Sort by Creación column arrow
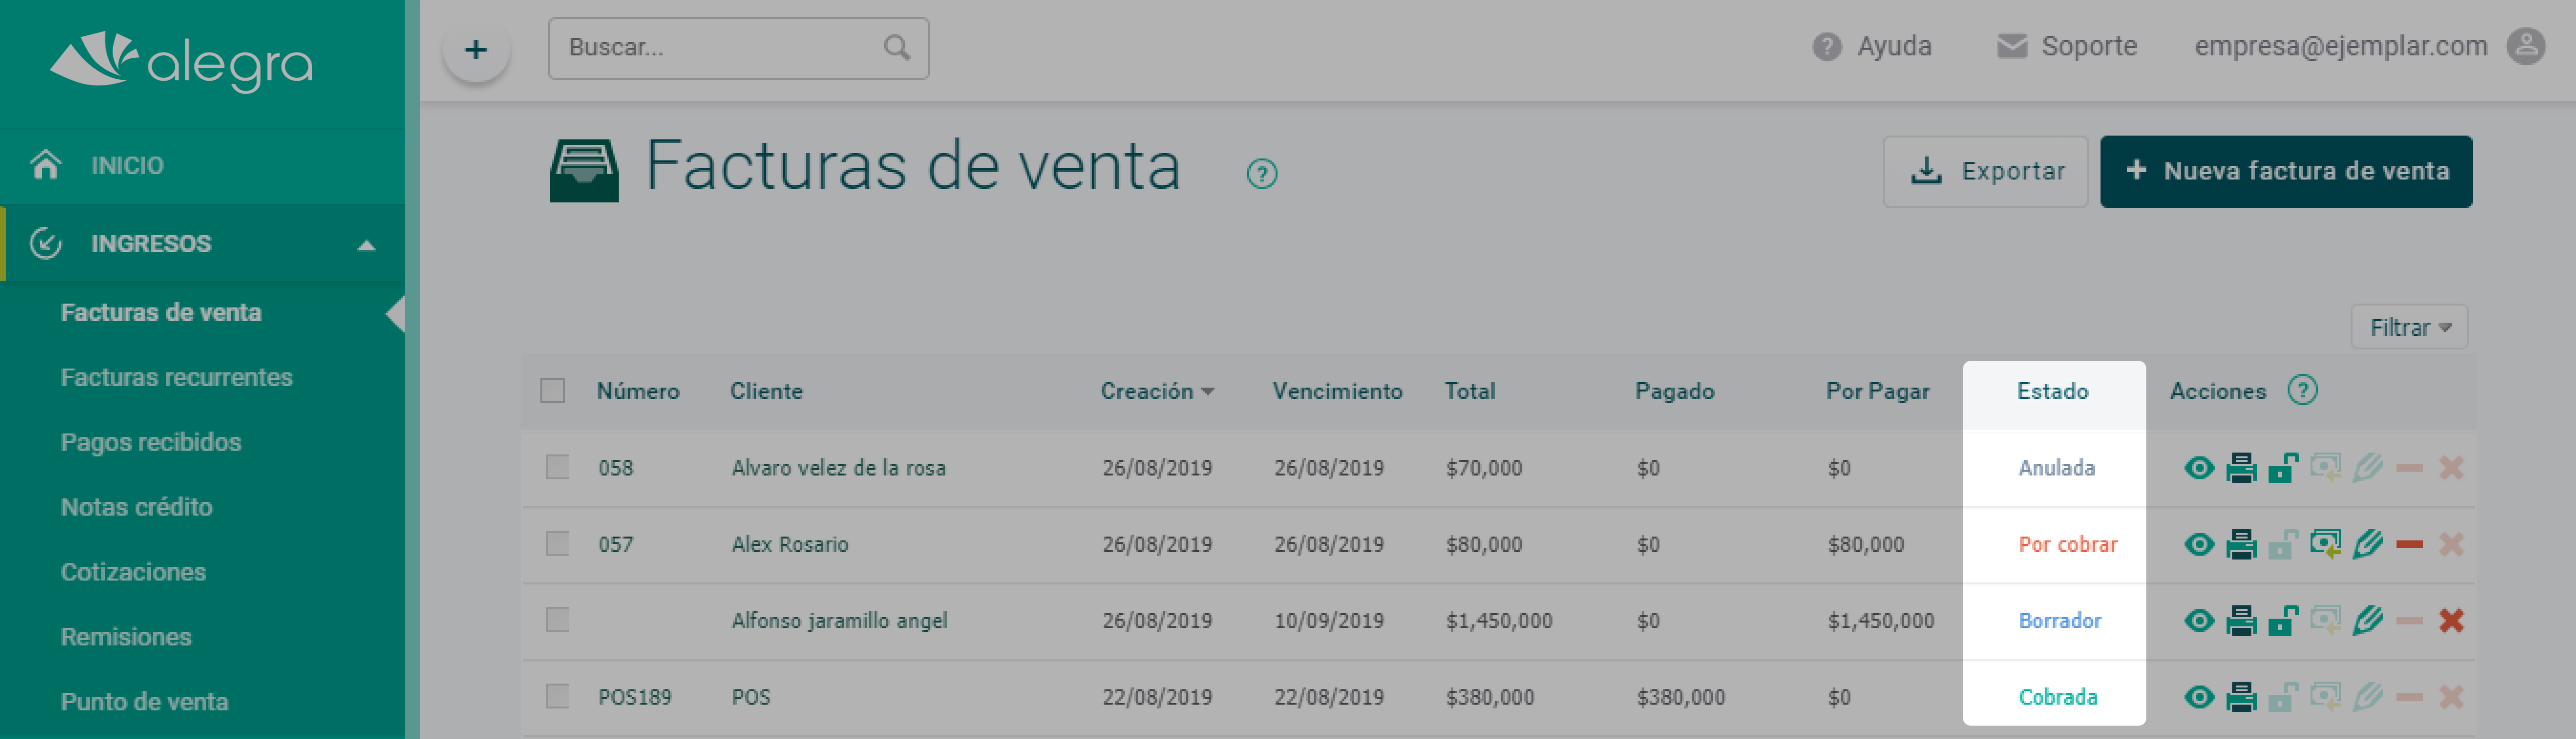Image resolution: width=2576 pixels, height=739 pixels. pos(1207,391)
